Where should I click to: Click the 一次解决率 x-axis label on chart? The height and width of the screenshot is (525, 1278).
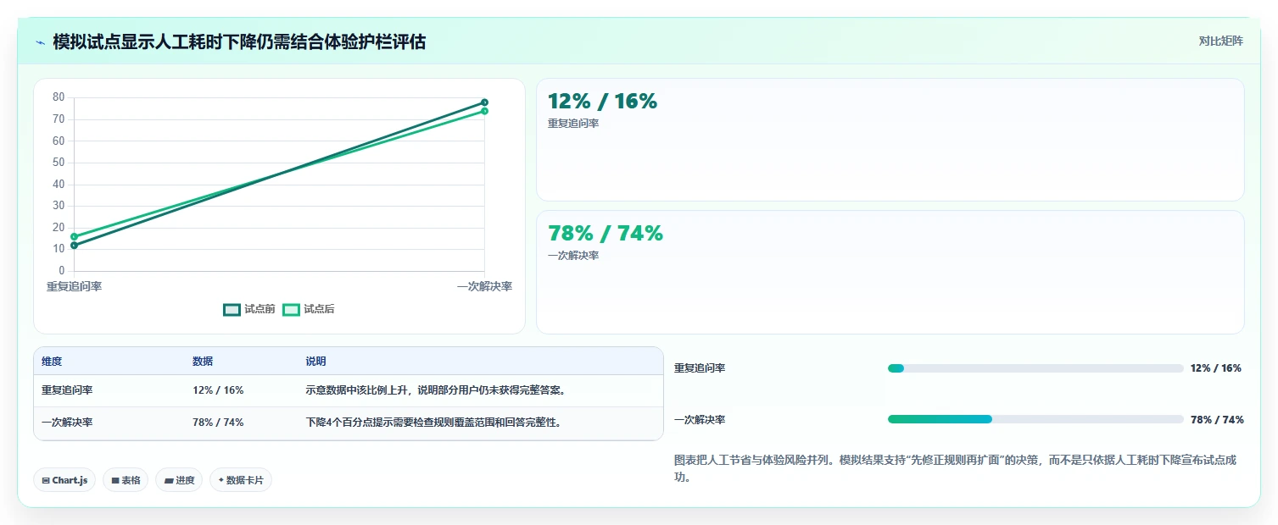pos(484,287)
